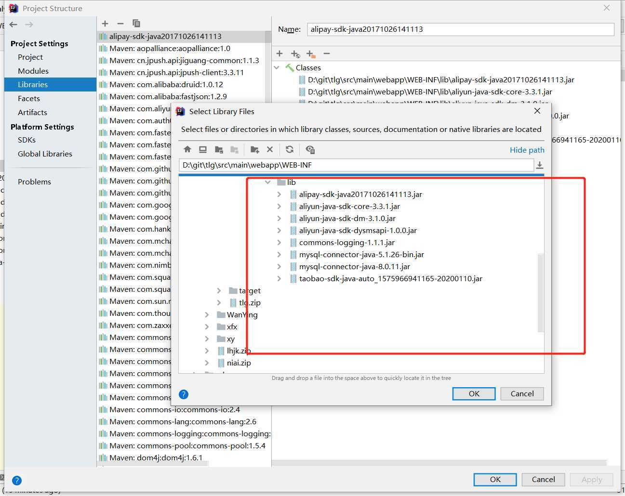Open Facets settings page
This screenshot has height=496, width=625.
29,98
